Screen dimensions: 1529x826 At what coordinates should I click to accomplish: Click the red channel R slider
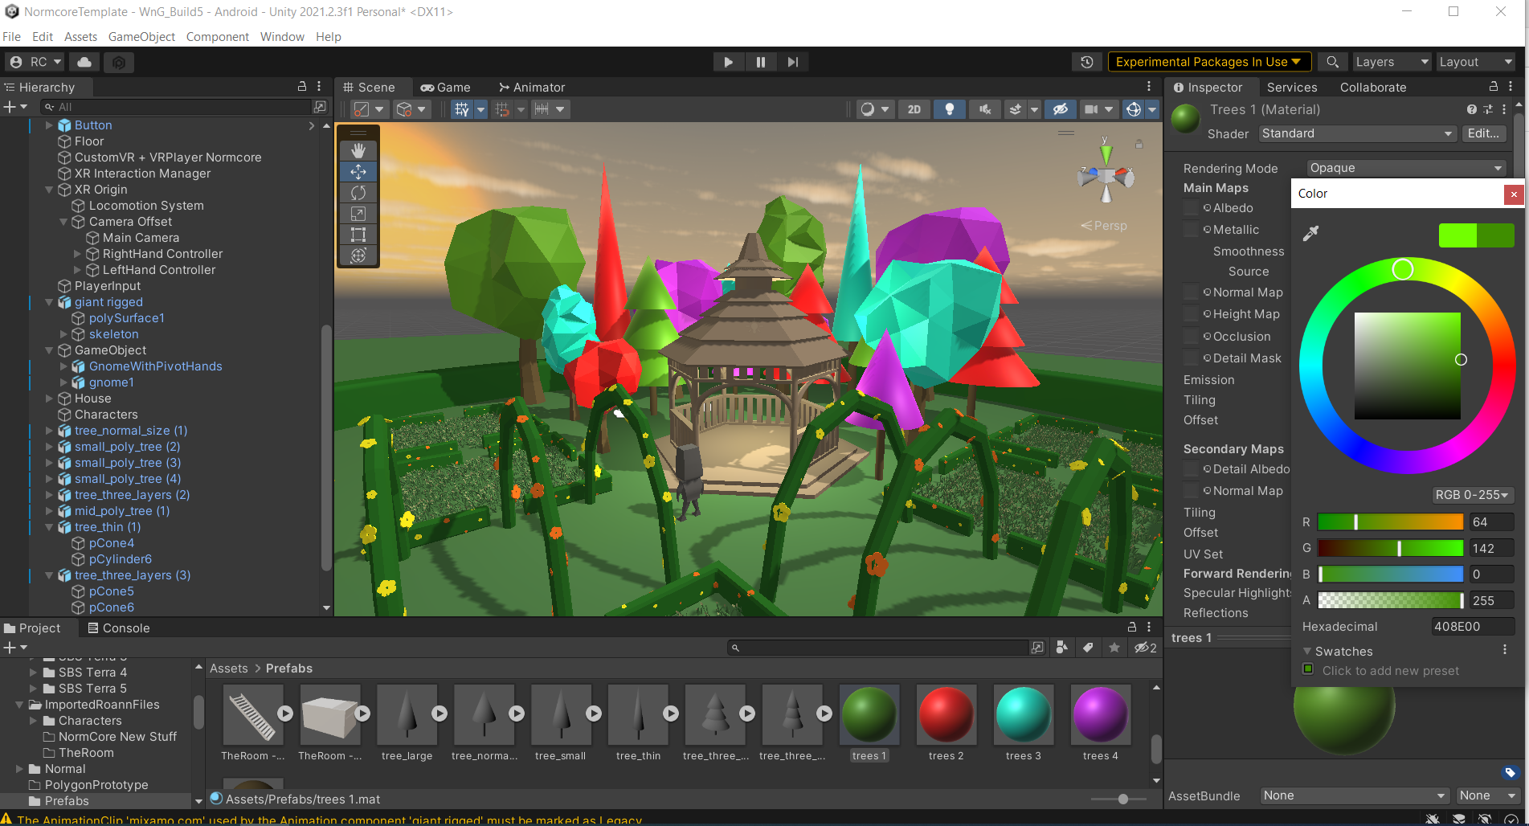(1390, 522)
